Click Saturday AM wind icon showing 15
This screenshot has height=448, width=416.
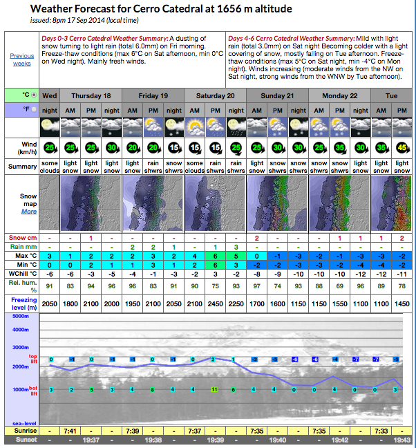pyautogui.click(x=195, y=148)
